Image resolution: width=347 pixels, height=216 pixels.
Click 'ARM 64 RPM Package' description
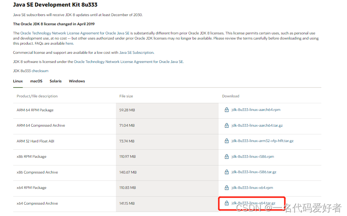point(35,110)
